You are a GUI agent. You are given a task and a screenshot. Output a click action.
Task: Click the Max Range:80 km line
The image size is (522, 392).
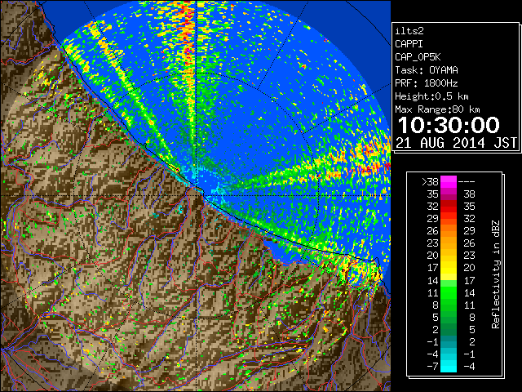[437, 109]
